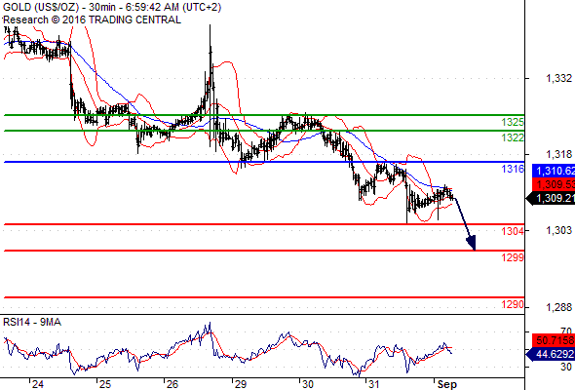Click the date label 30 on time axis
Viewport: 575px width, 390px height.
[307, 384]
